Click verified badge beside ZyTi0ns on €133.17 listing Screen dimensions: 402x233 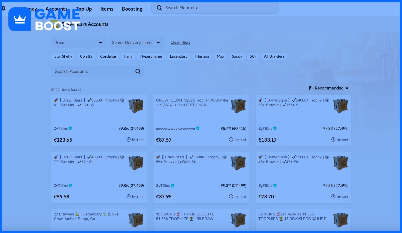pos(275,128)
